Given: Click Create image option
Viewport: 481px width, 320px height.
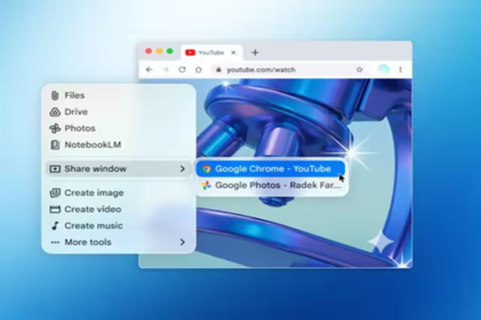Looking at the screenshot, I should (94, 193).
